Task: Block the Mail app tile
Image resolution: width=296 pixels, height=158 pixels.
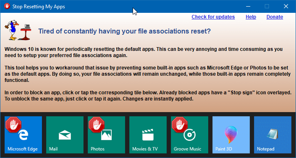Action: click(x=65, y=135)
